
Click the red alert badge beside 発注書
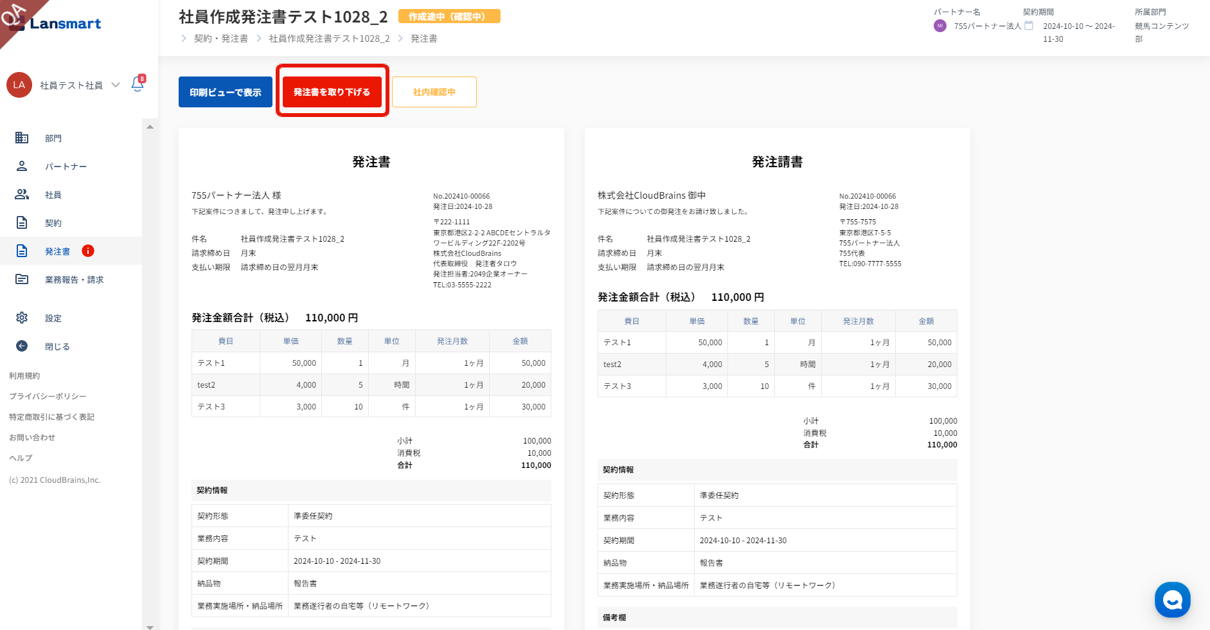[88, 251]
